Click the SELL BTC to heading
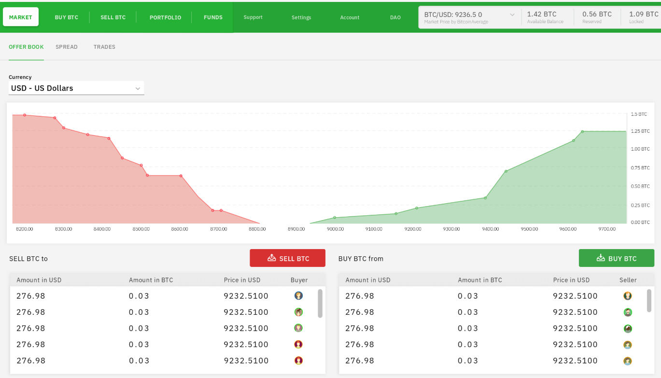661x378 pixels. point(28,258)
